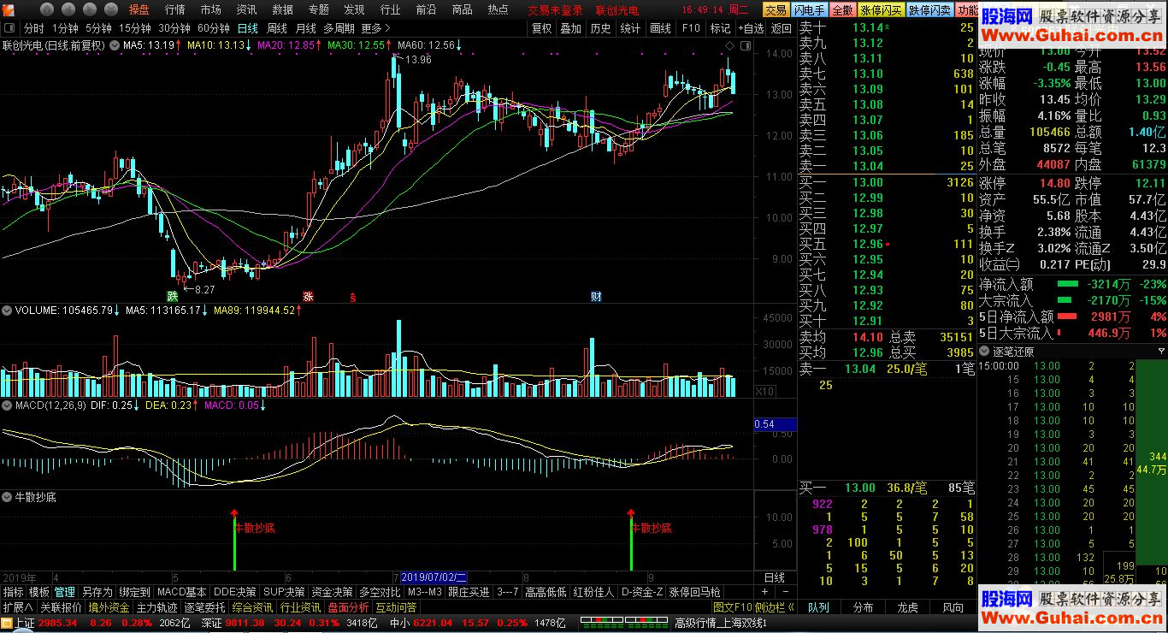
Task: Click the round dropdown icon after 联创光电(日线,前复权)
Action: pyautogui.click(x=114, y=44)
